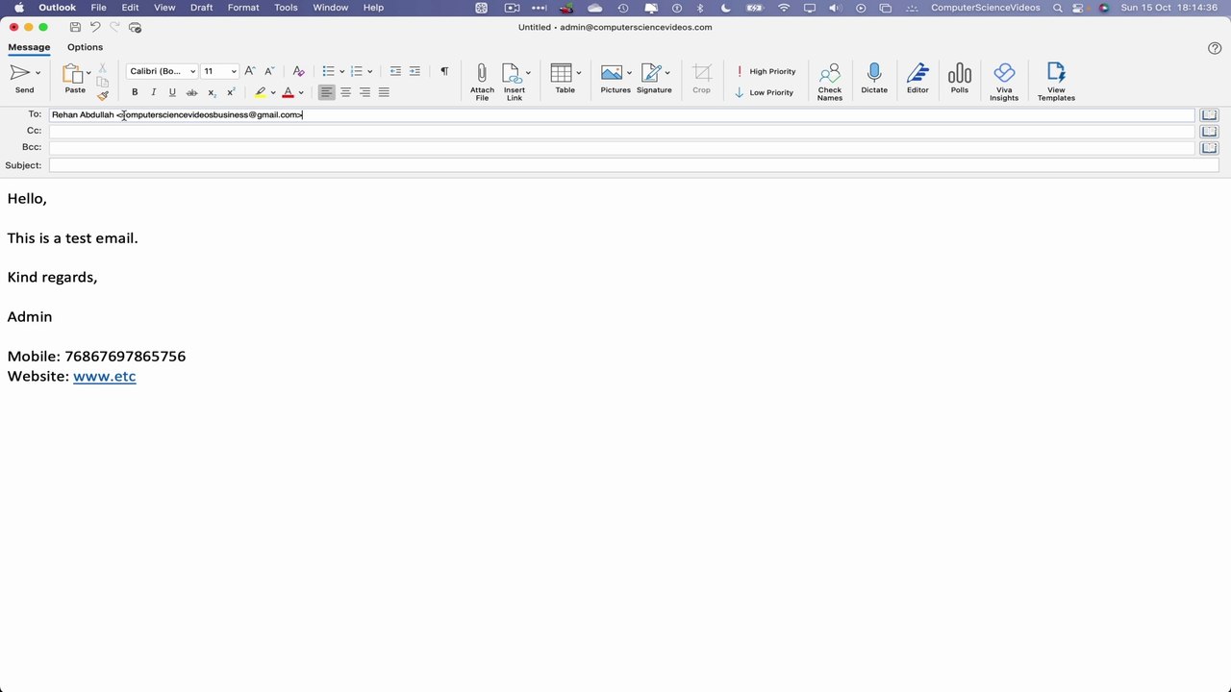Image resolution: width=1231 pixels, height=692 pixels.
Task: Click Attach File paperclip
Action: (x=482, y=82)
